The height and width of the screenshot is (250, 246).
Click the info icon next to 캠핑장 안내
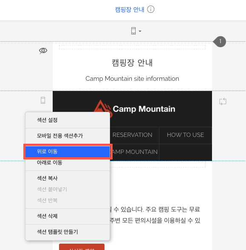(150, 9)
